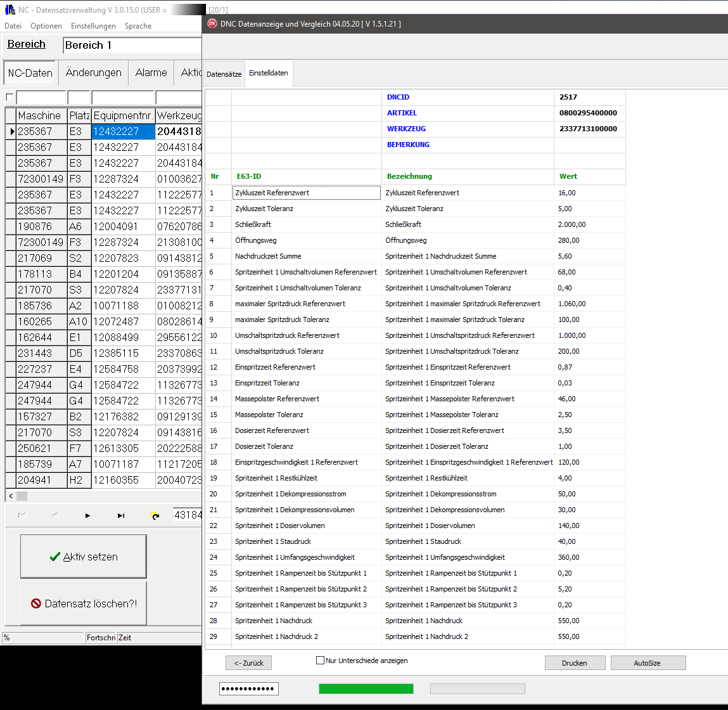This screenshot has width=728, height=710.
Task: Open the Einstellungen menu
Action: click(93, 26)
